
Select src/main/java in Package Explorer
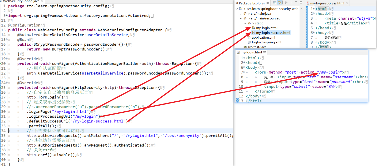pos(261,13)
